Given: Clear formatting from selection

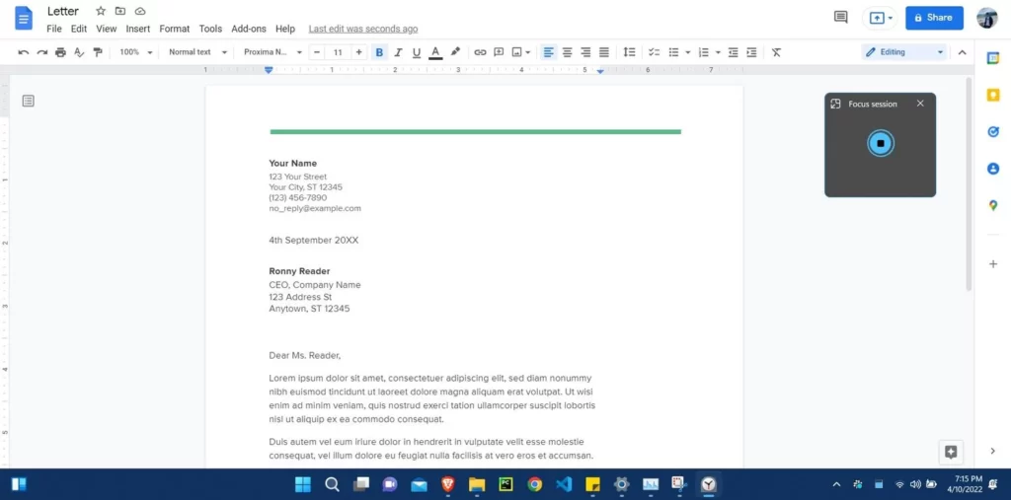Looking at the screenshot, I should (776, 52).
